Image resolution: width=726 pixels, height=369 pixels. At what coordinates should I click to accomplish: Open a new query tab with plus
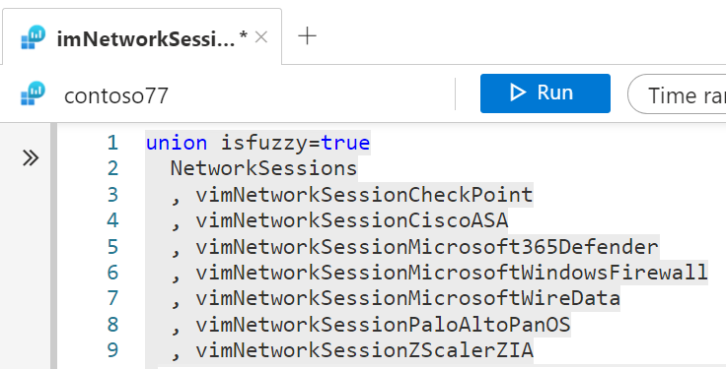[x=308, y=36]
